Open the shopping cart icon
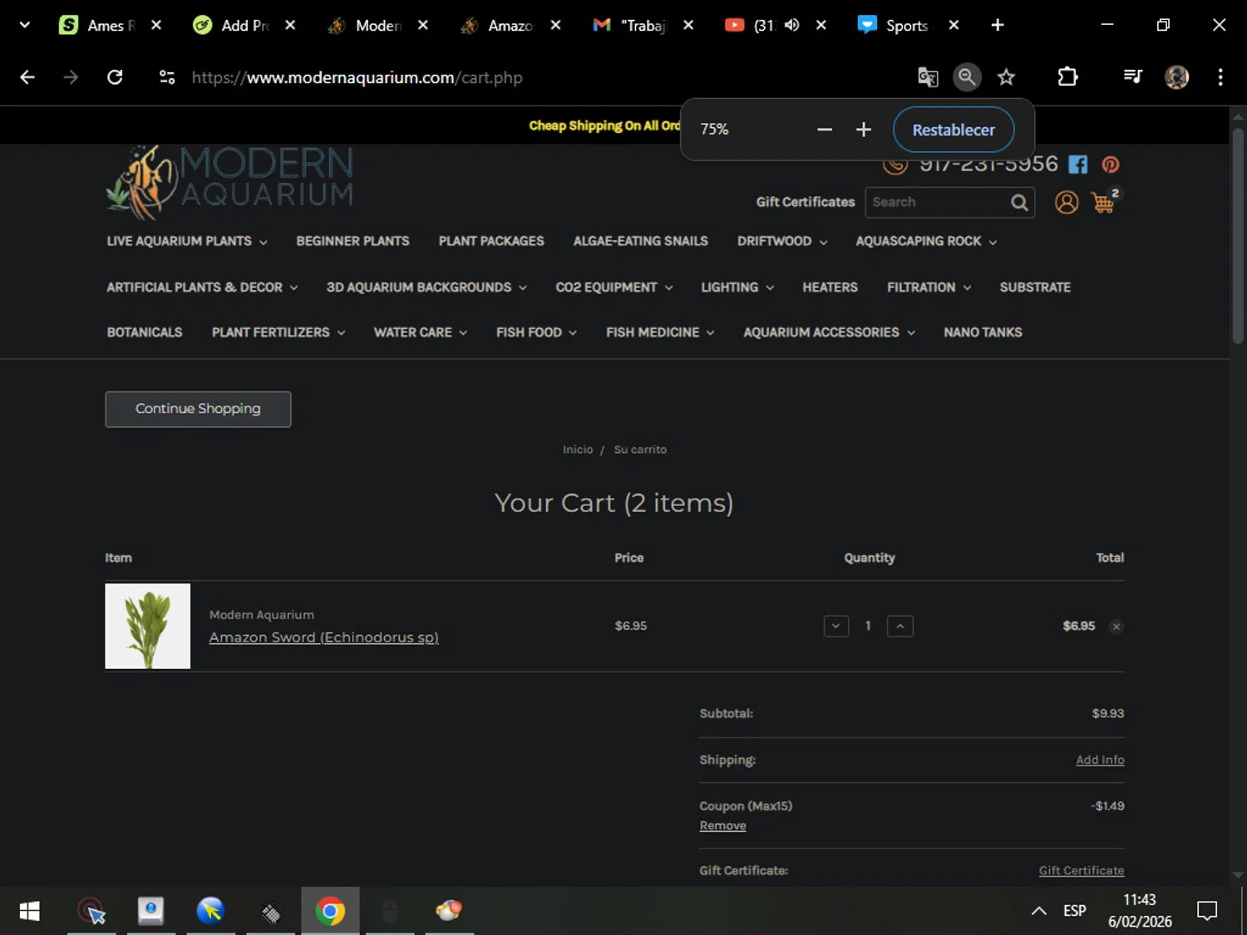 (x=1103, y=202)
